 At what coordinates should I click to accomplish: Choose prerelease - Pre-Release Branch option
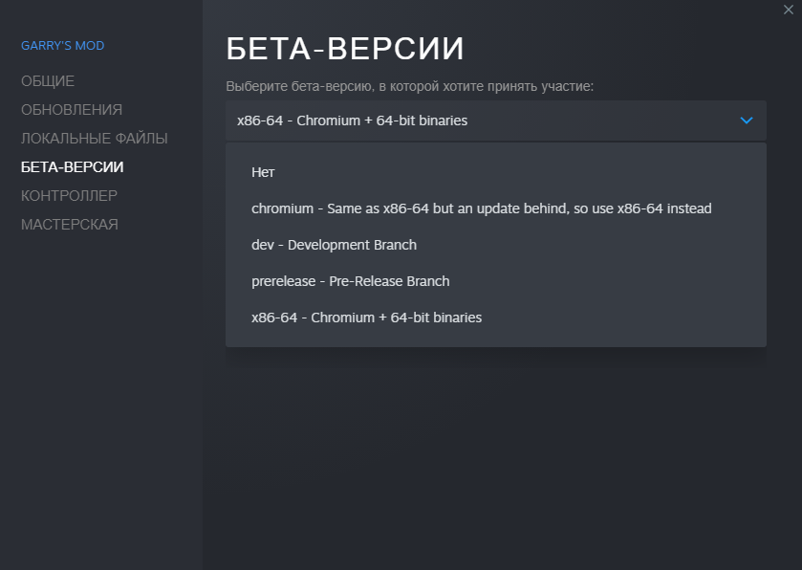[x=351, y=281]
